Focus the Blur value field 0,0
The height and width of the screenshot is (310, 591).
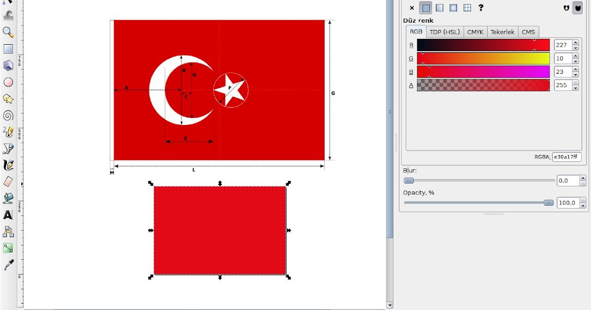pyautogui.click(x=568, y=181)
